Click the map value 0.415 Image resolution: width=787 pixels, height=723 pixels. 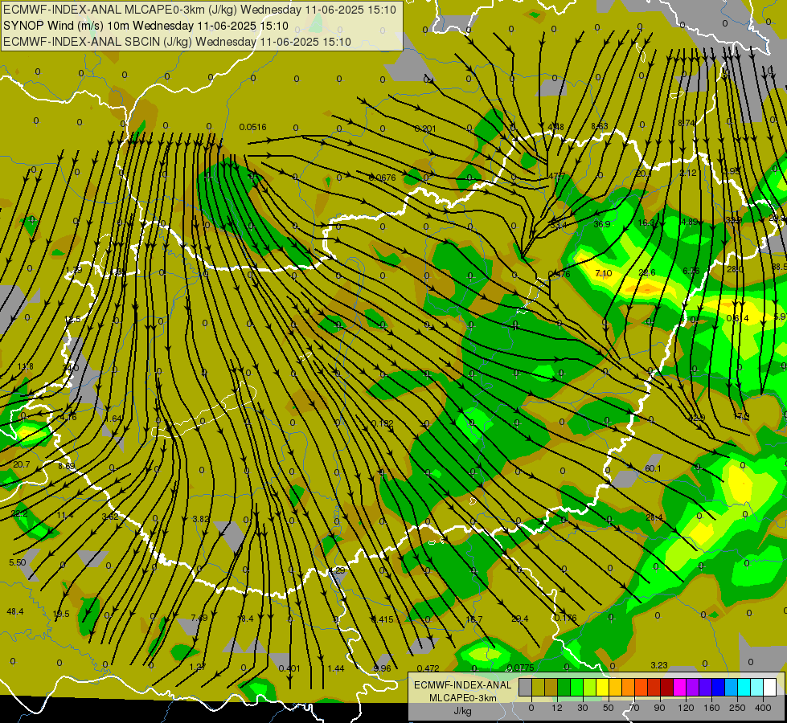tap(383, 619)
